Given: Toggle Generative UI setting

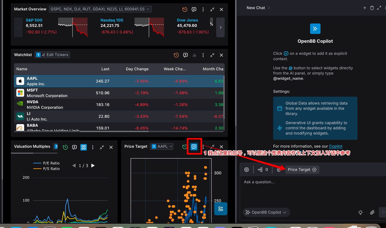Looking at the screenshot, I should pyautogui.click(x=280, y=128).
